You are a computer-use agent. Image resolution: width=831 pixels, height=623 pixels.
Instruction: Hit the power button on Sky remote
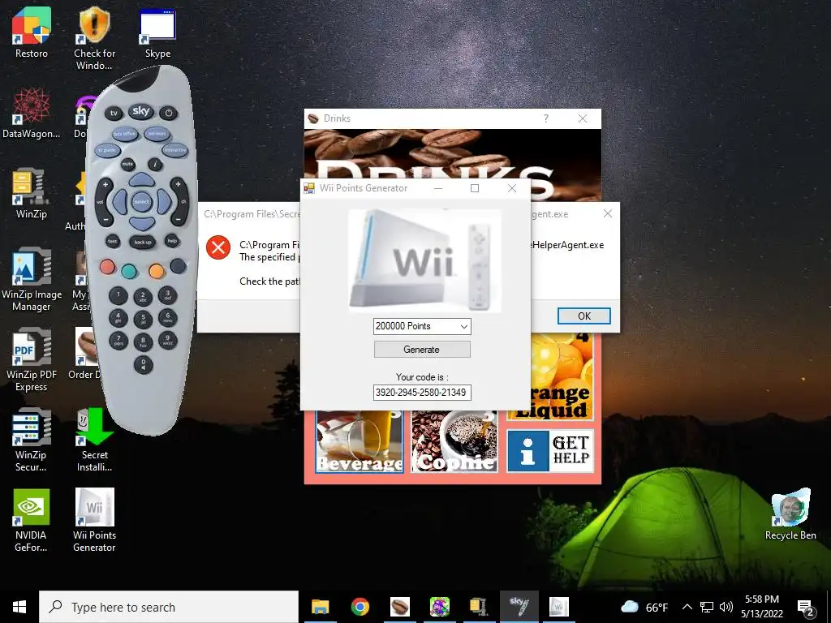pos(169,113)
